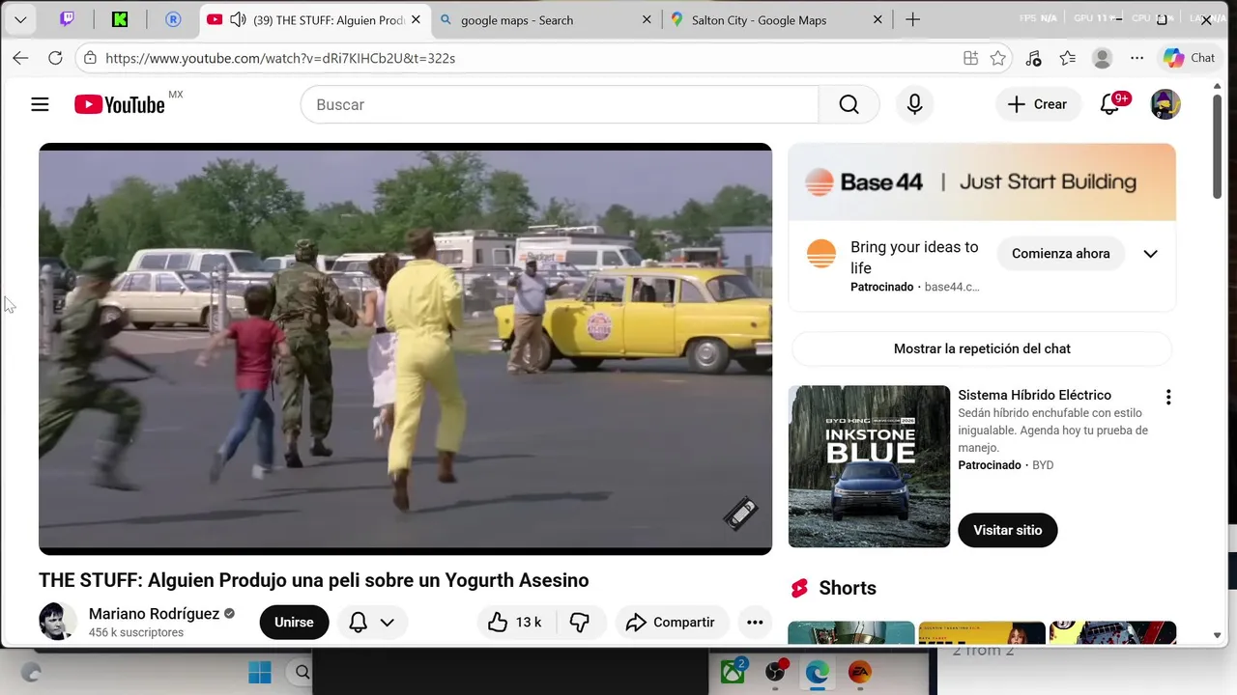This screenshot has height=695, width=1237.
Task: Open the Crear menu
Action: pyautogui.click(x=1037, y=104)
